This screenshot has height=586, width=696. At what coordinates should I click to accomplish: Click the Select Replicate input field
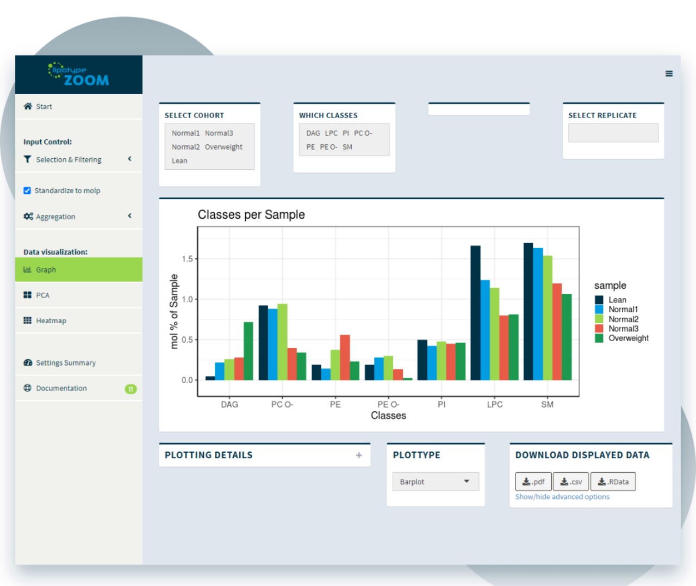pos(613,133)
